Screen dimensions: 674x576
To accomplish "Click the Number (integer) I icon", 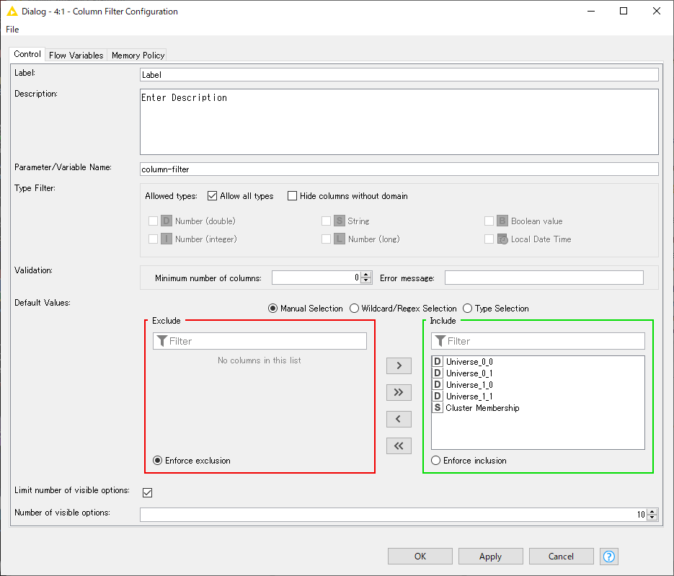I will (167, 239).
